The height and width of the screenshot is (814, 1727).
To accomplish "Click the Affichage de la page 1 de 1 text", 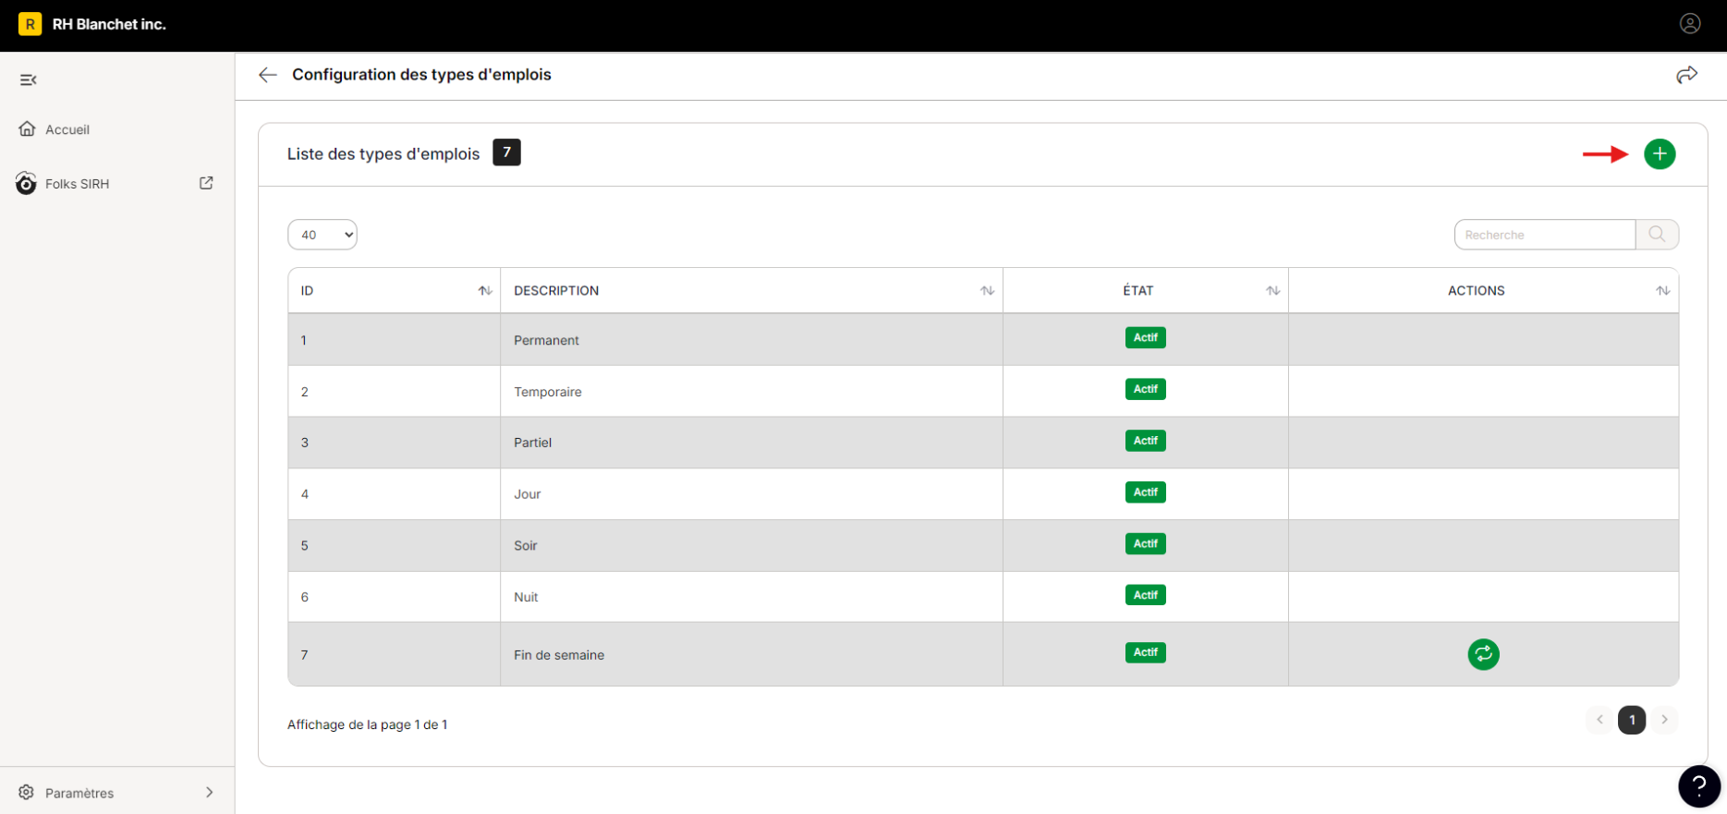I will (367, 724).
